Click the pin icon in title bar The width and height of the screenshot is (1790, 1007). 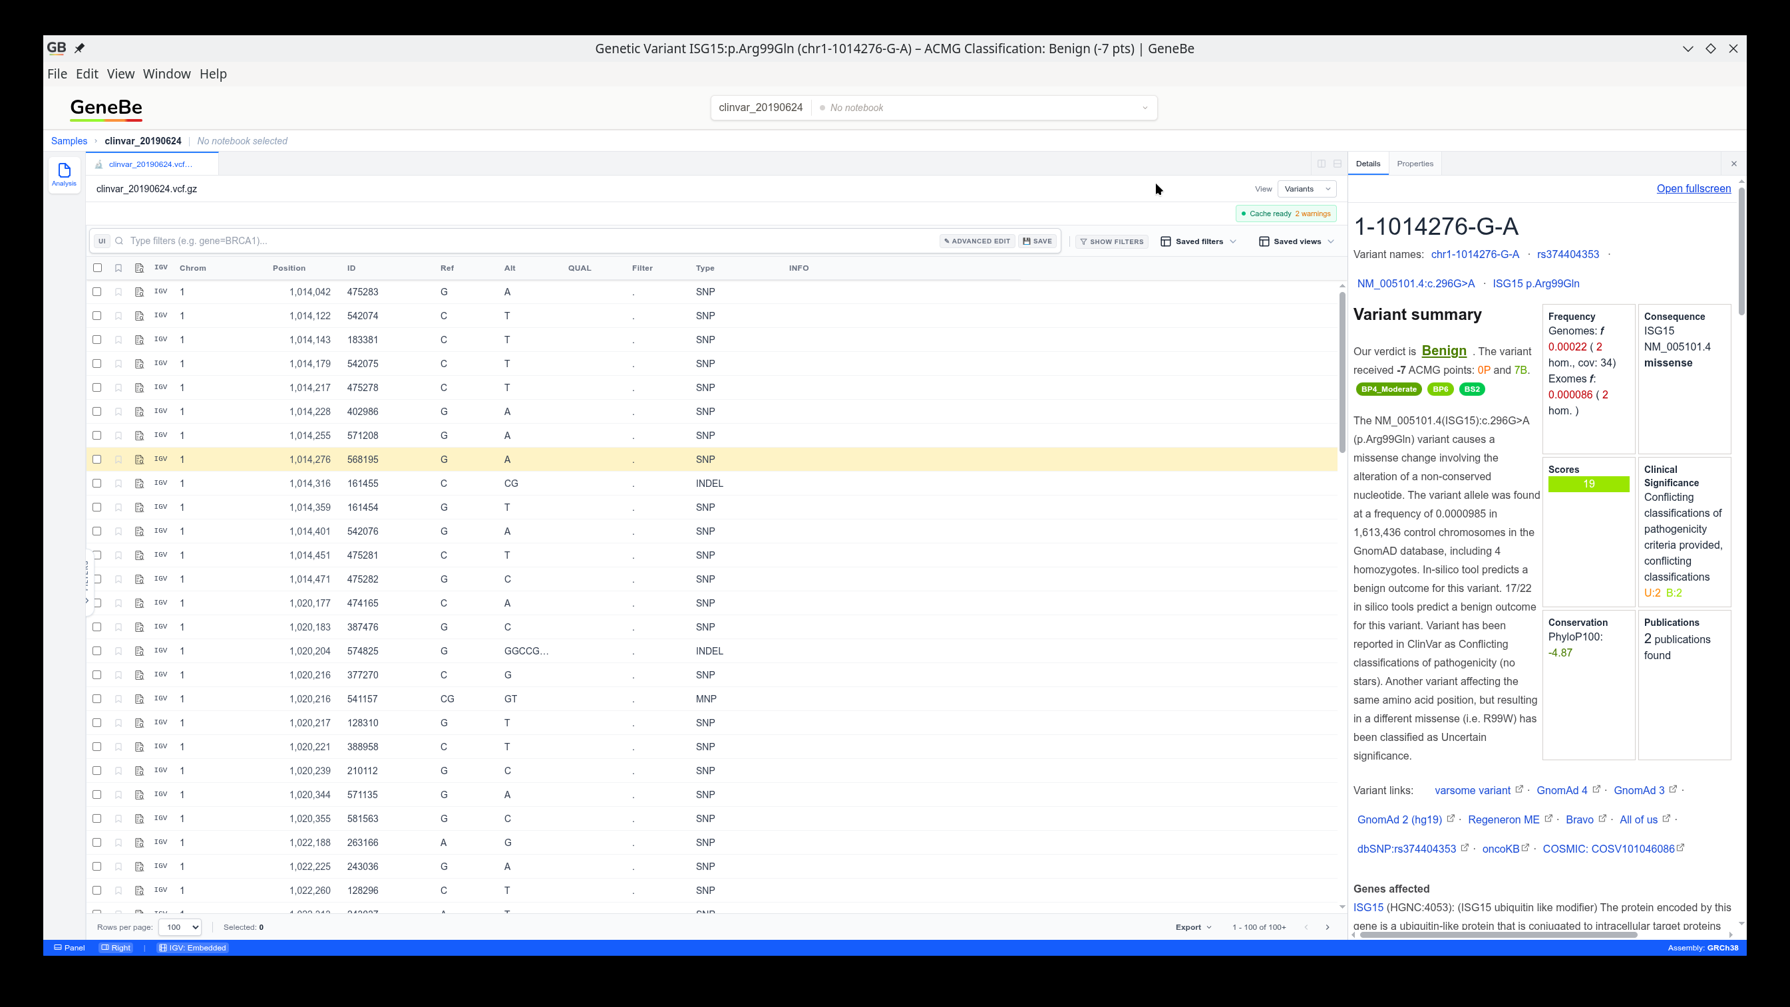click(x=79, y=49)
